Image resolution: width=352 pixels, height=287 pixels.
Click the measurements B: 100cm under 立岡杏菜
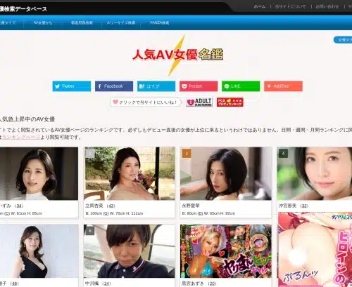[x=114, y=213]
